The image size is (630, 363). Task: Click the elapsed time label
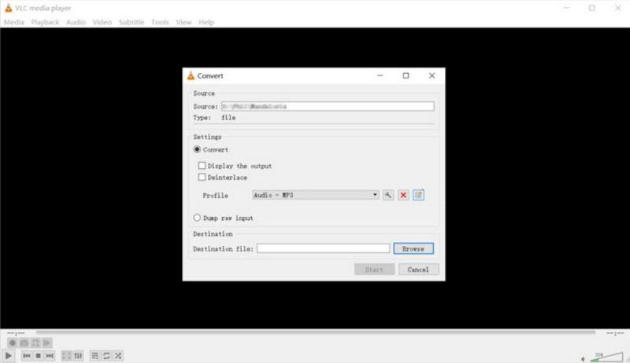pyautogui.click(x=16, y=333)
